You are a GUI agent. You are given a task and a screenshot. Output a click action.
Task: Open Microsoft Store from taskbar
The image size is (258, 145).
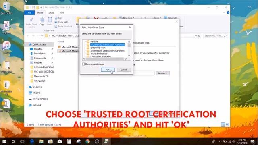coord(50,141)
